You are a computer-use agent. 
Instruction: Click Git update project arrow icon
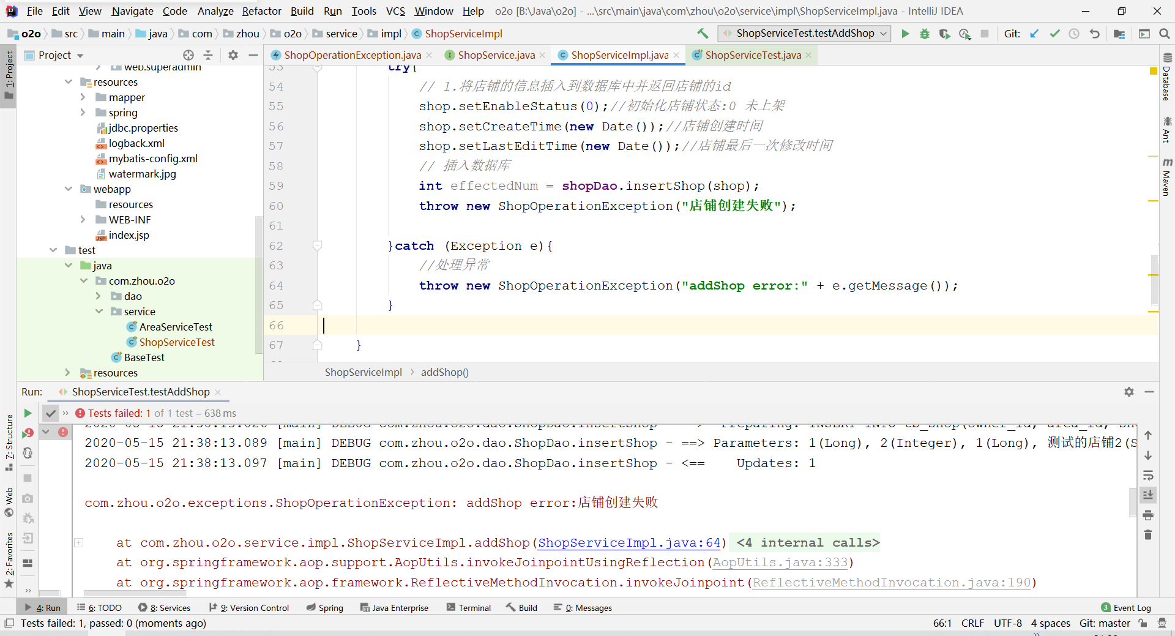click(1034, 34)
